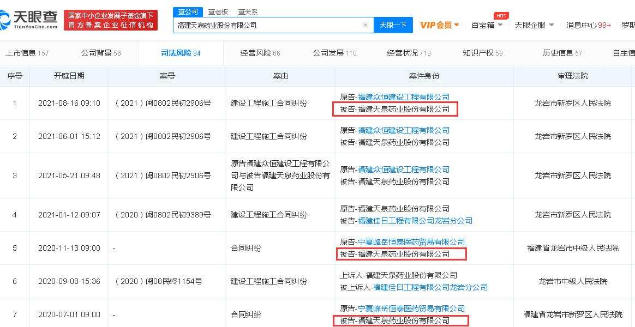Switch to the 经营状况 tab
The width and height of the screenshot is (635, 327).
click(x=409, y=53)
